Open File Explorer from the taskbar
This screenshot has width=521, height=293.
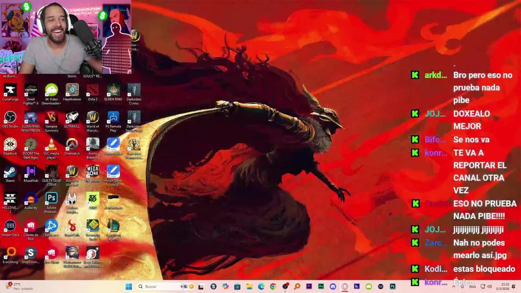click(249, 286)
